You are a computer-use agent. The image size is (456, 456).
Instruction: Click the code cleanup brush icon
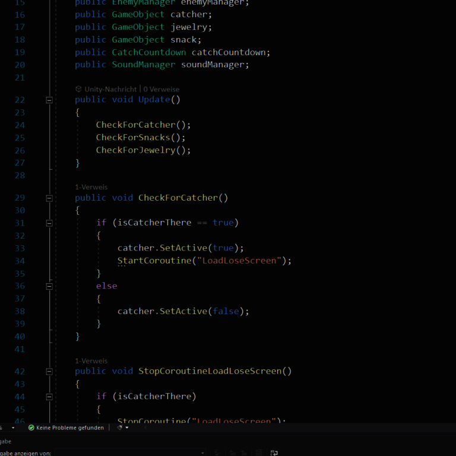[x=120, y=427]
